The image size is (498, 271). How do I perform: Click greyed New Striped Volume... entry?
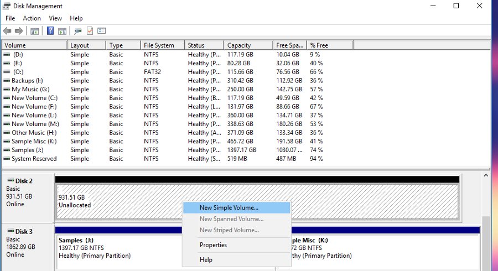237,230
